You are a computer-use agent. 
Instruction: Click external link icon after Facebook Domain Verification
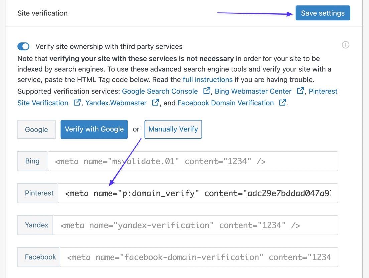pos(283,103)
